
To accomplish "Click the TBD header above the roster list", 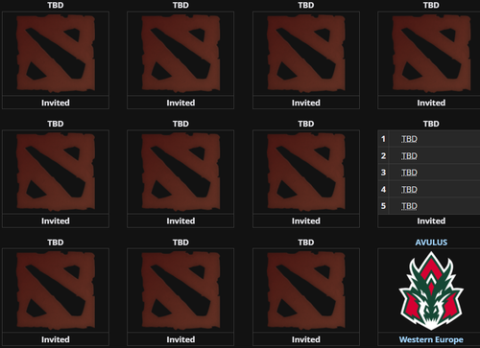I will click(x=431, y=124).
